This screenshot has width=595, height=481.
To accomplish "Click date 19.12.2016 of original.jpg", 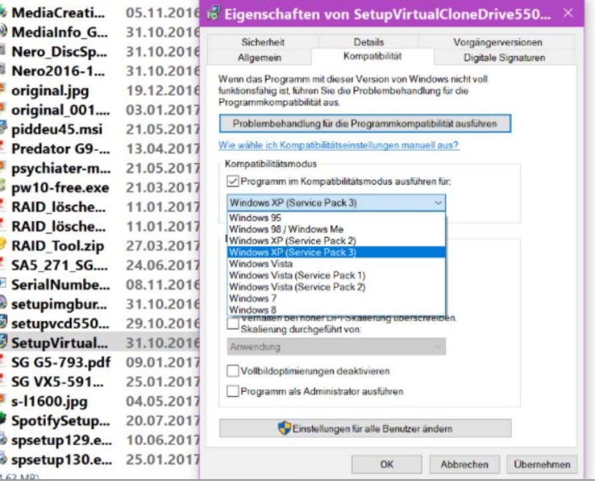I will 162,90.
